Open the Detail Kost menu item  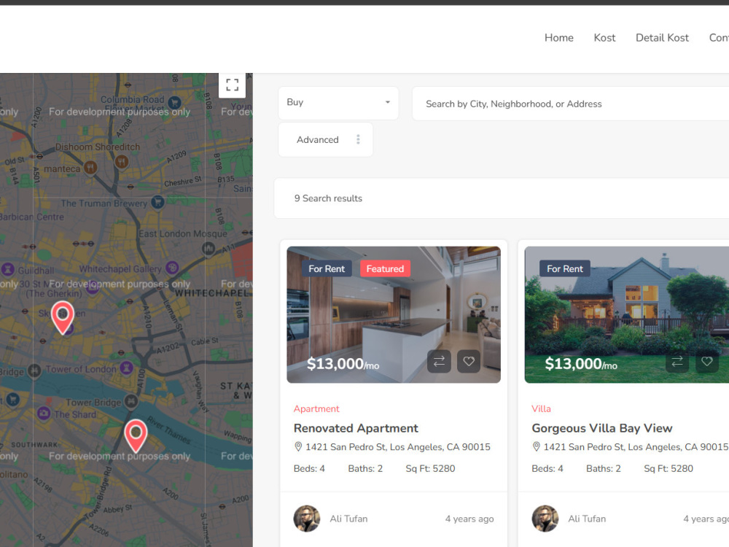coord(662,38)
